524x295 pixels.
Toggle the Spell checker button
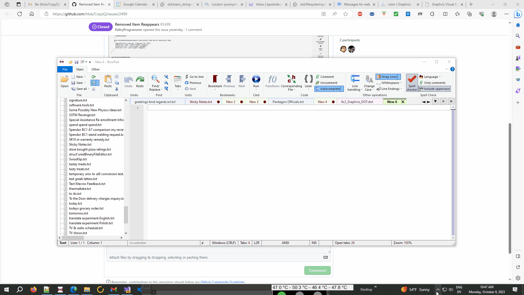click(x=412, y=82)
